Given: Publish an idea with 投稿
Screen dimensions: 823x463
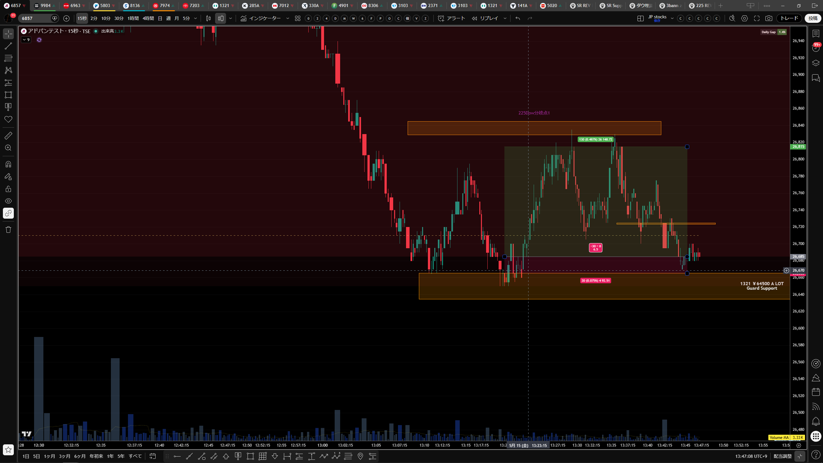Looking at the screenshot, I should point(813,18).
